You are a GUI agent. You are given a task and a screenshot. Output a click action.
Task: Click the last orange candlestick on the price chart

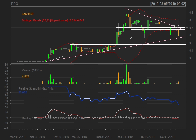(179, 33)
